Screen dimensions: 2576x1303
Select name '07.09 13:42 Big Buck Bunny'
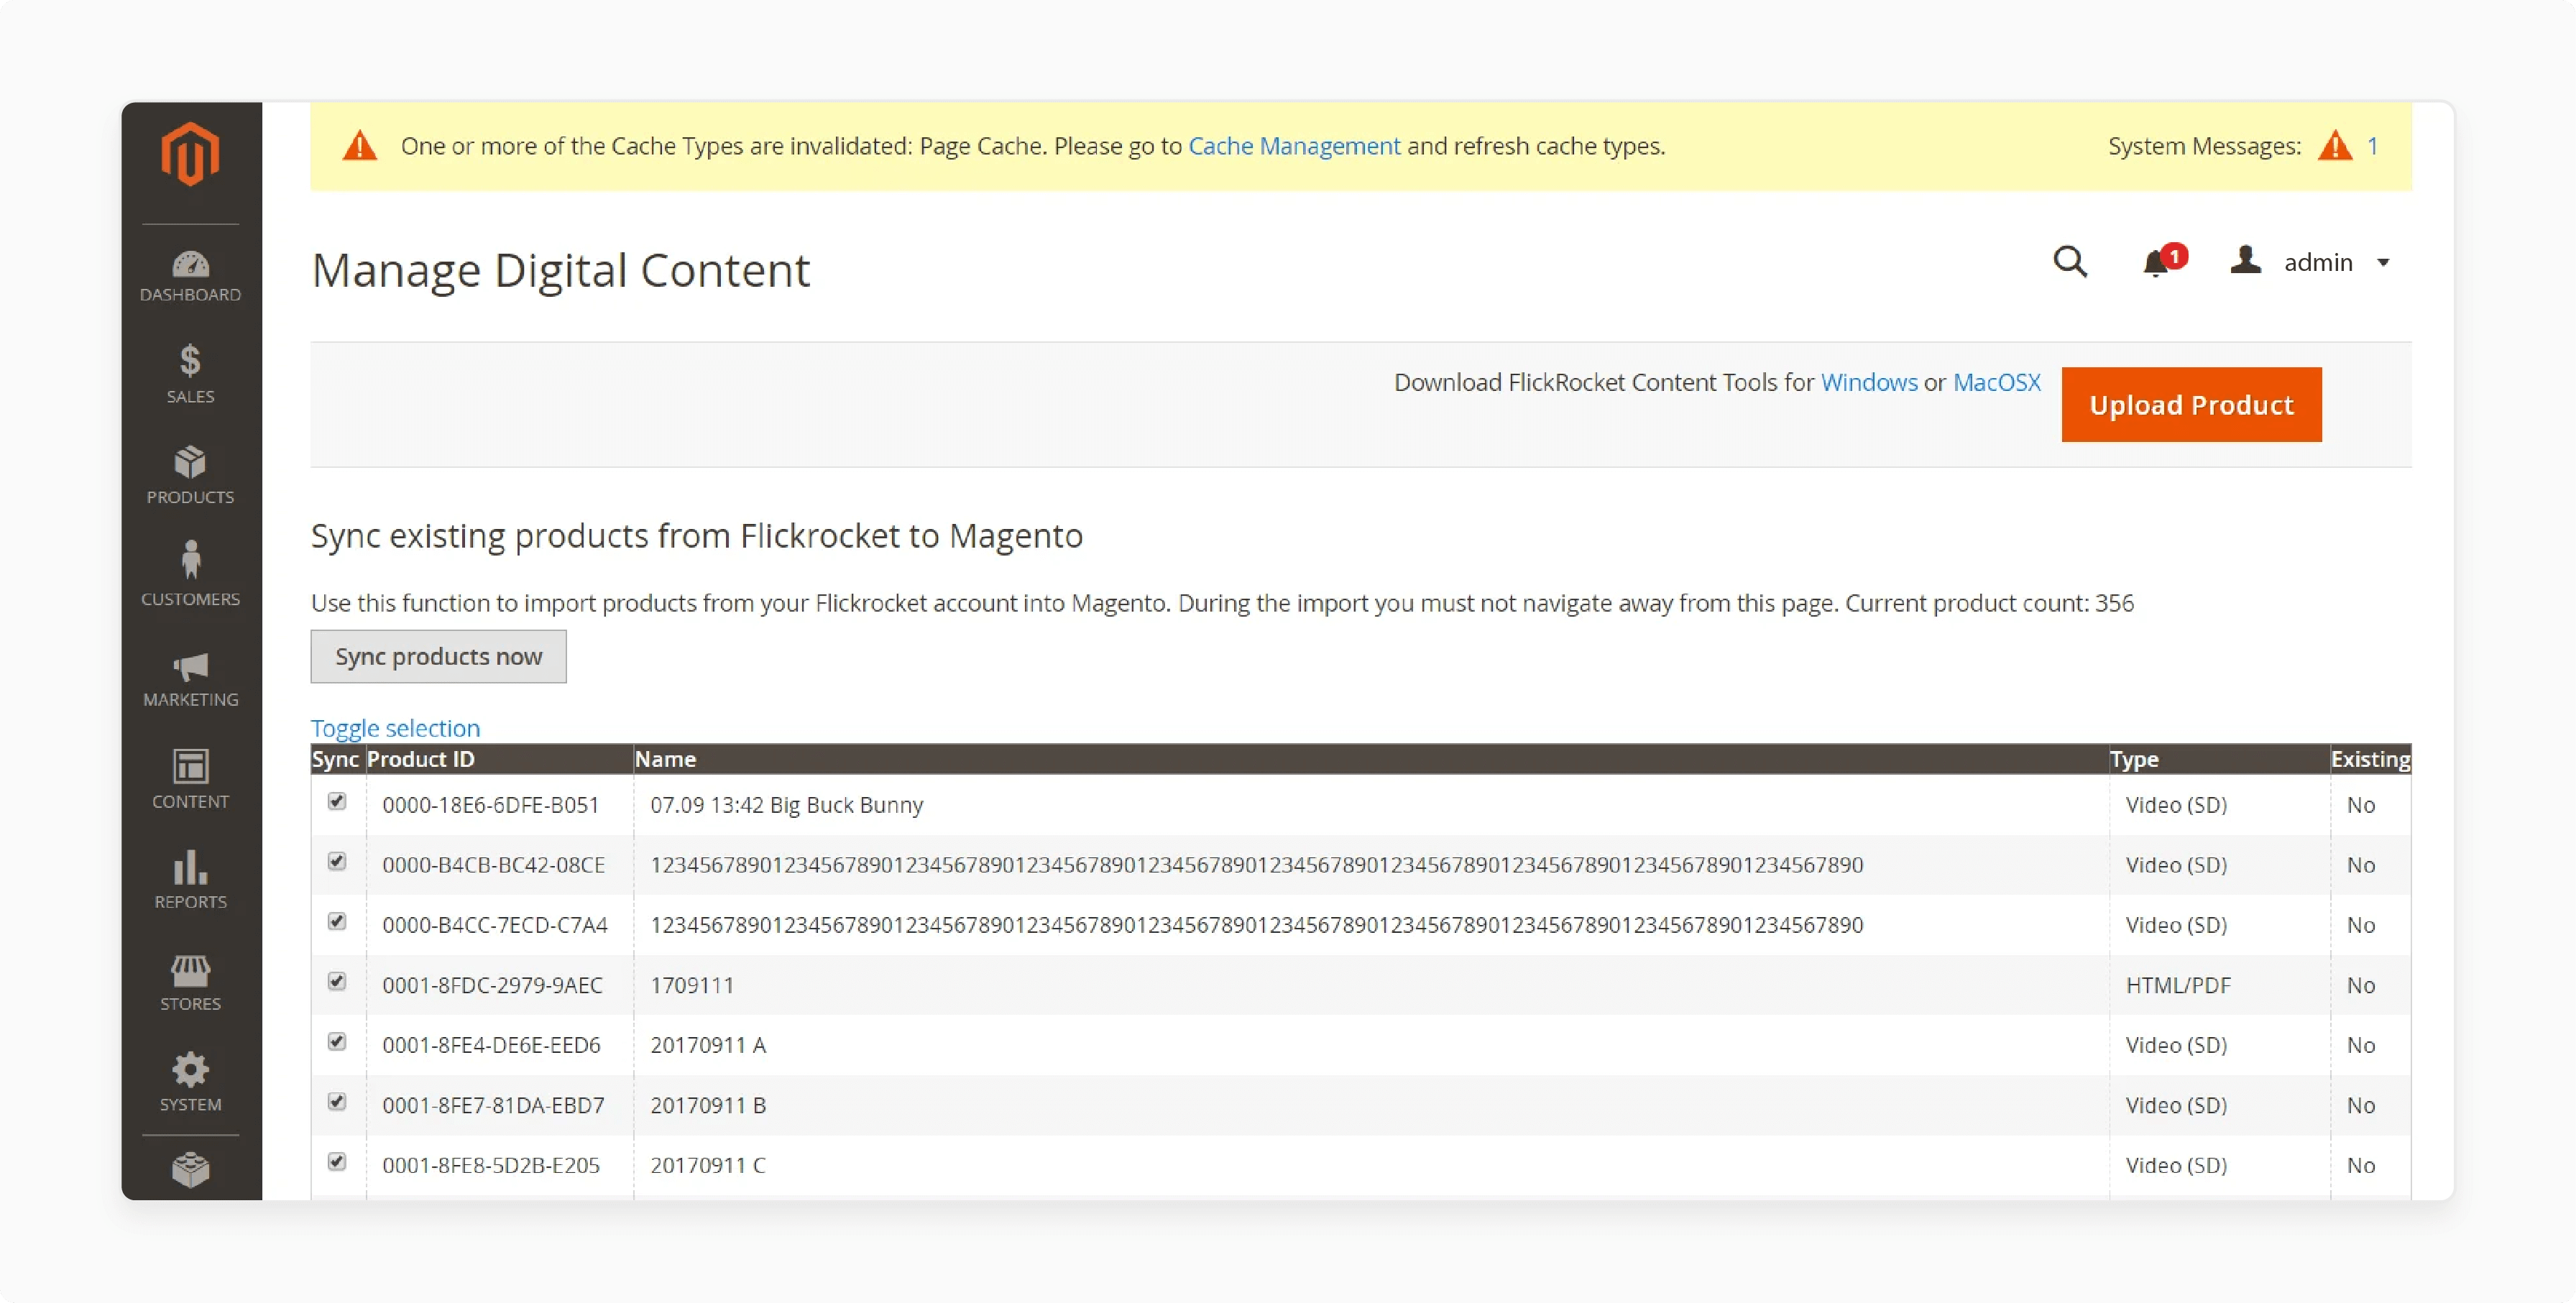pos(787,805)
